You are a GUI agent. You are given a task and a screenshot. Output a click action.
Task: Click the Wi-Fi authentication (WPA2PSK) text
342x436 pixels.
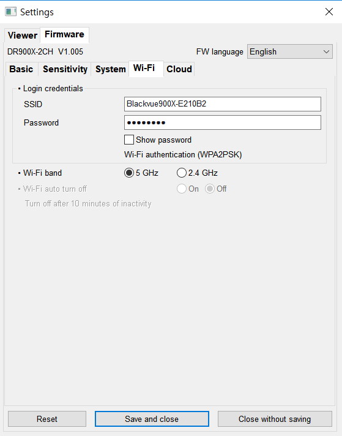(x=183, y=154)
